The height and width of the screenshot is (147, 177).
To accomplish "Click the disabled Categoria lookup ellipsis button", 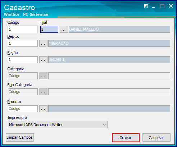I will [43, 76].
